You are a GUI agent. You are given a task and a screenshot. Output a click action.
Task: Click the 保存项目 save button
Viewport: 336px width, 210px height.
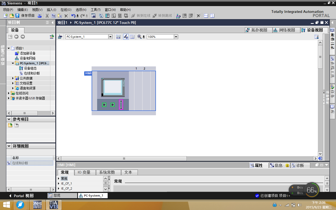25,16
